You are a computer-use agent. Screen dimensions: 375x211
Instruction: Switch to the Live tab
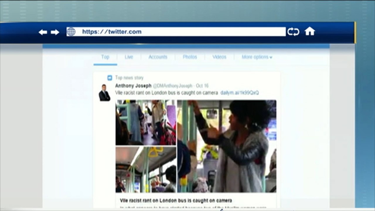[x=129, y=57]
